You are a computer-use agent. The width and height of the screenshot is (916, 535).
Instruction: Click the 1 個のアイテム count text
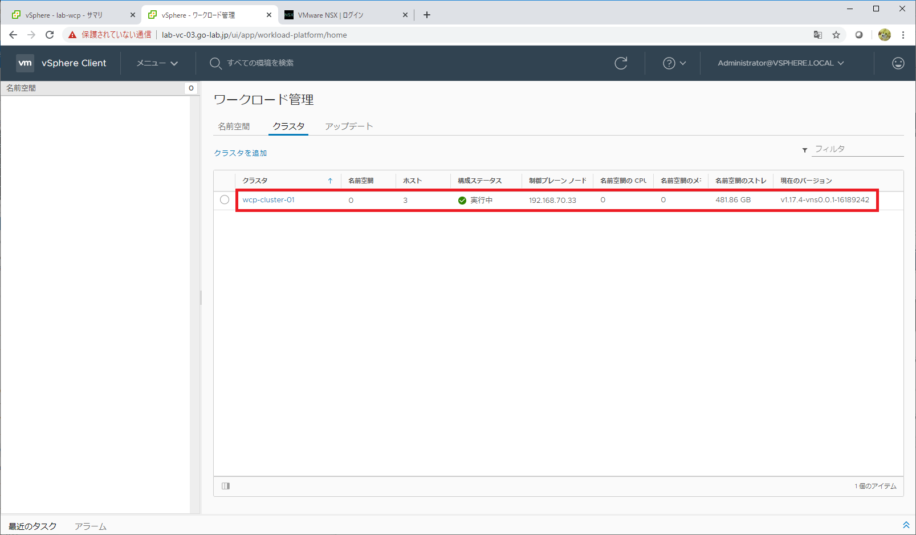(x=876, y=486)
